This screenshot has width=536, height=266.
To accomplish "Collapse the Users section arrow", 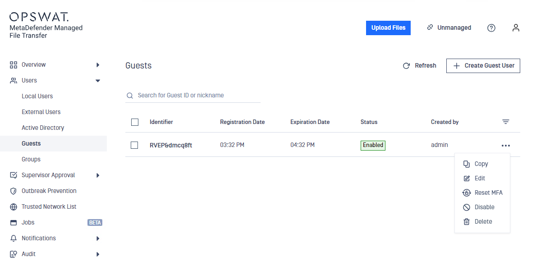I will [x=98, y=81].
